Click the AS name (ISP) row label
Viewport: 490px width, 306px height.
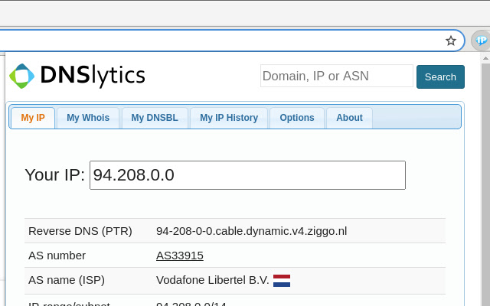[x=68, y=280]
